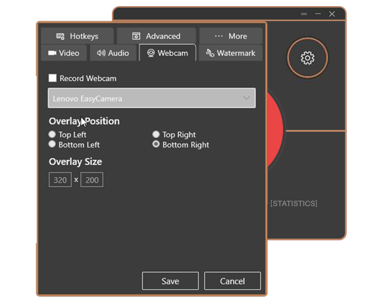The height and width of the screenshot is (305, 373).
Task: Cancel the settings dialog
Action: point(232,281)
